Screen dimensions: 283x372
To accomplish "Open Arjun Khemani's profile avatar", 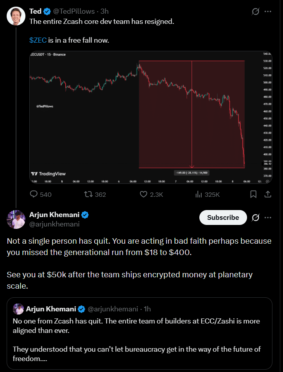I will [x=16, y=219].
